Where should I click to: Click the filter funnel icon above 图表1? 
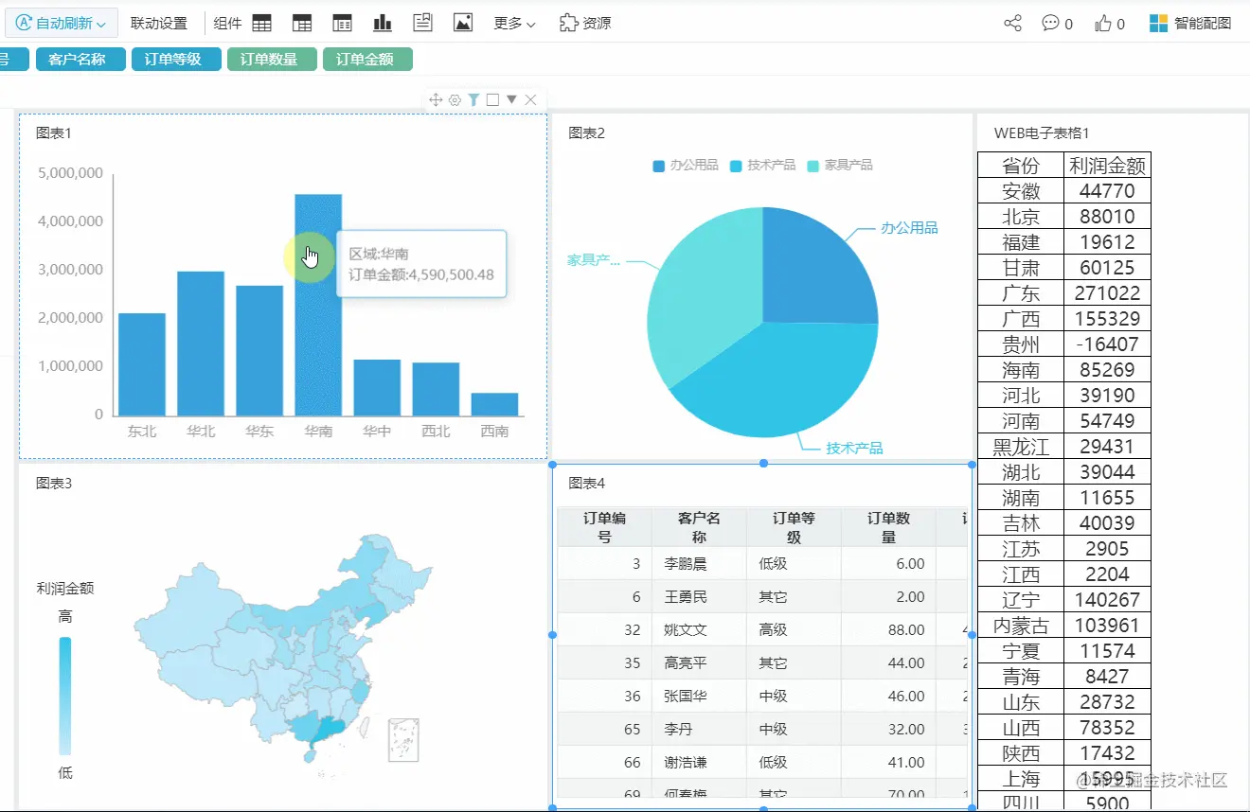click(473, 99)
